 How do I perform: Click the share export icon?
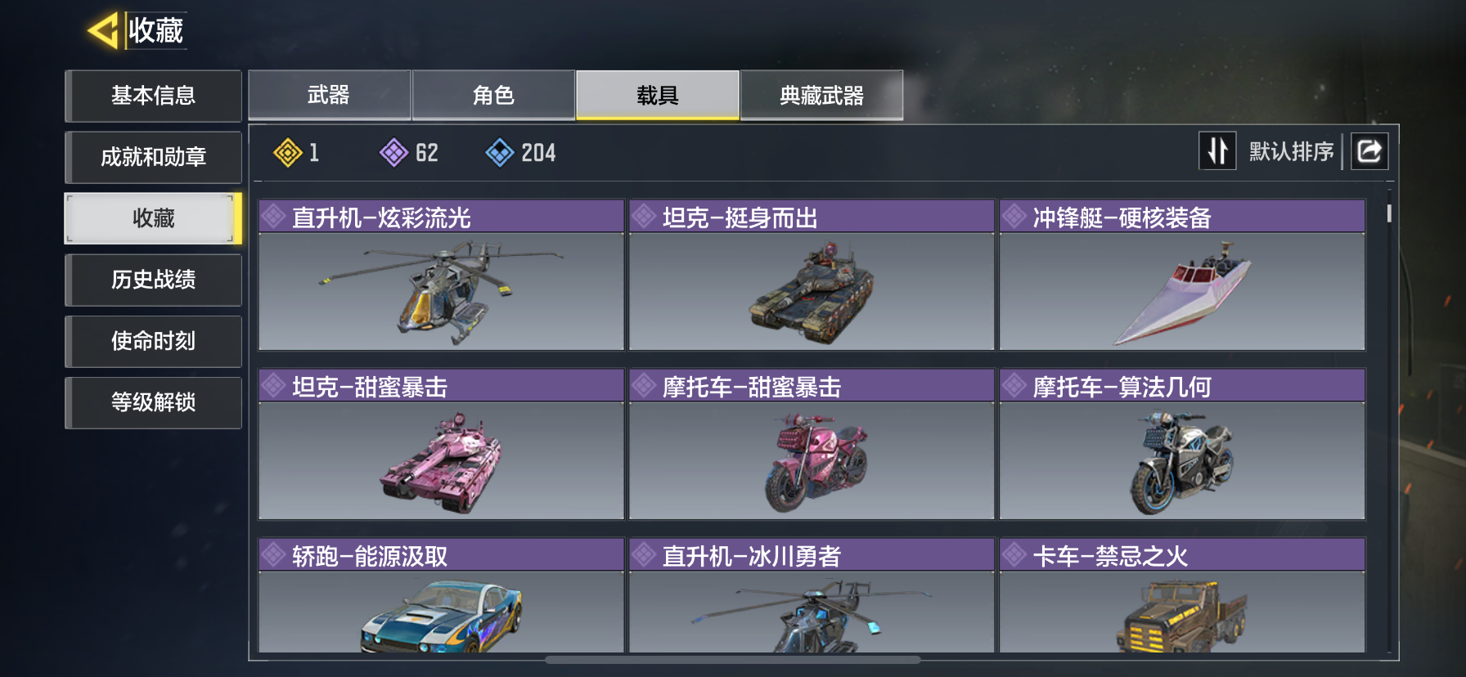[1369, 151]
